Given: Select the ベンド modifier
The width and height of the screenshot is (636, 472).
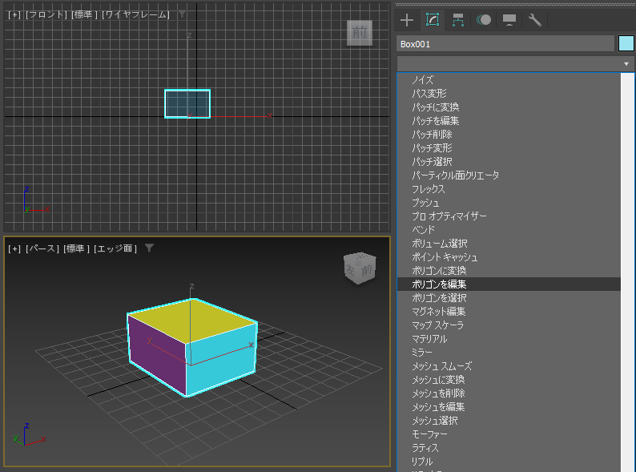Looking at the screenshot, I should pos(509,230).
